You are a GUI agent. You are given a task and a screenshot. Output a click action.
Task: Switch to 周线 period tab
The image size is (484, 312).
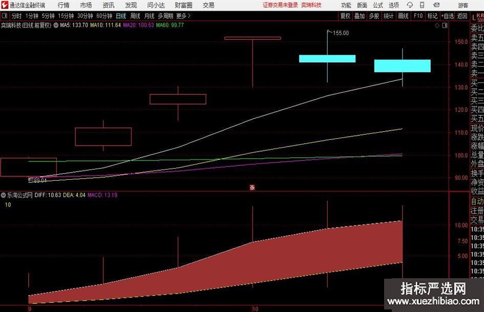135,16
